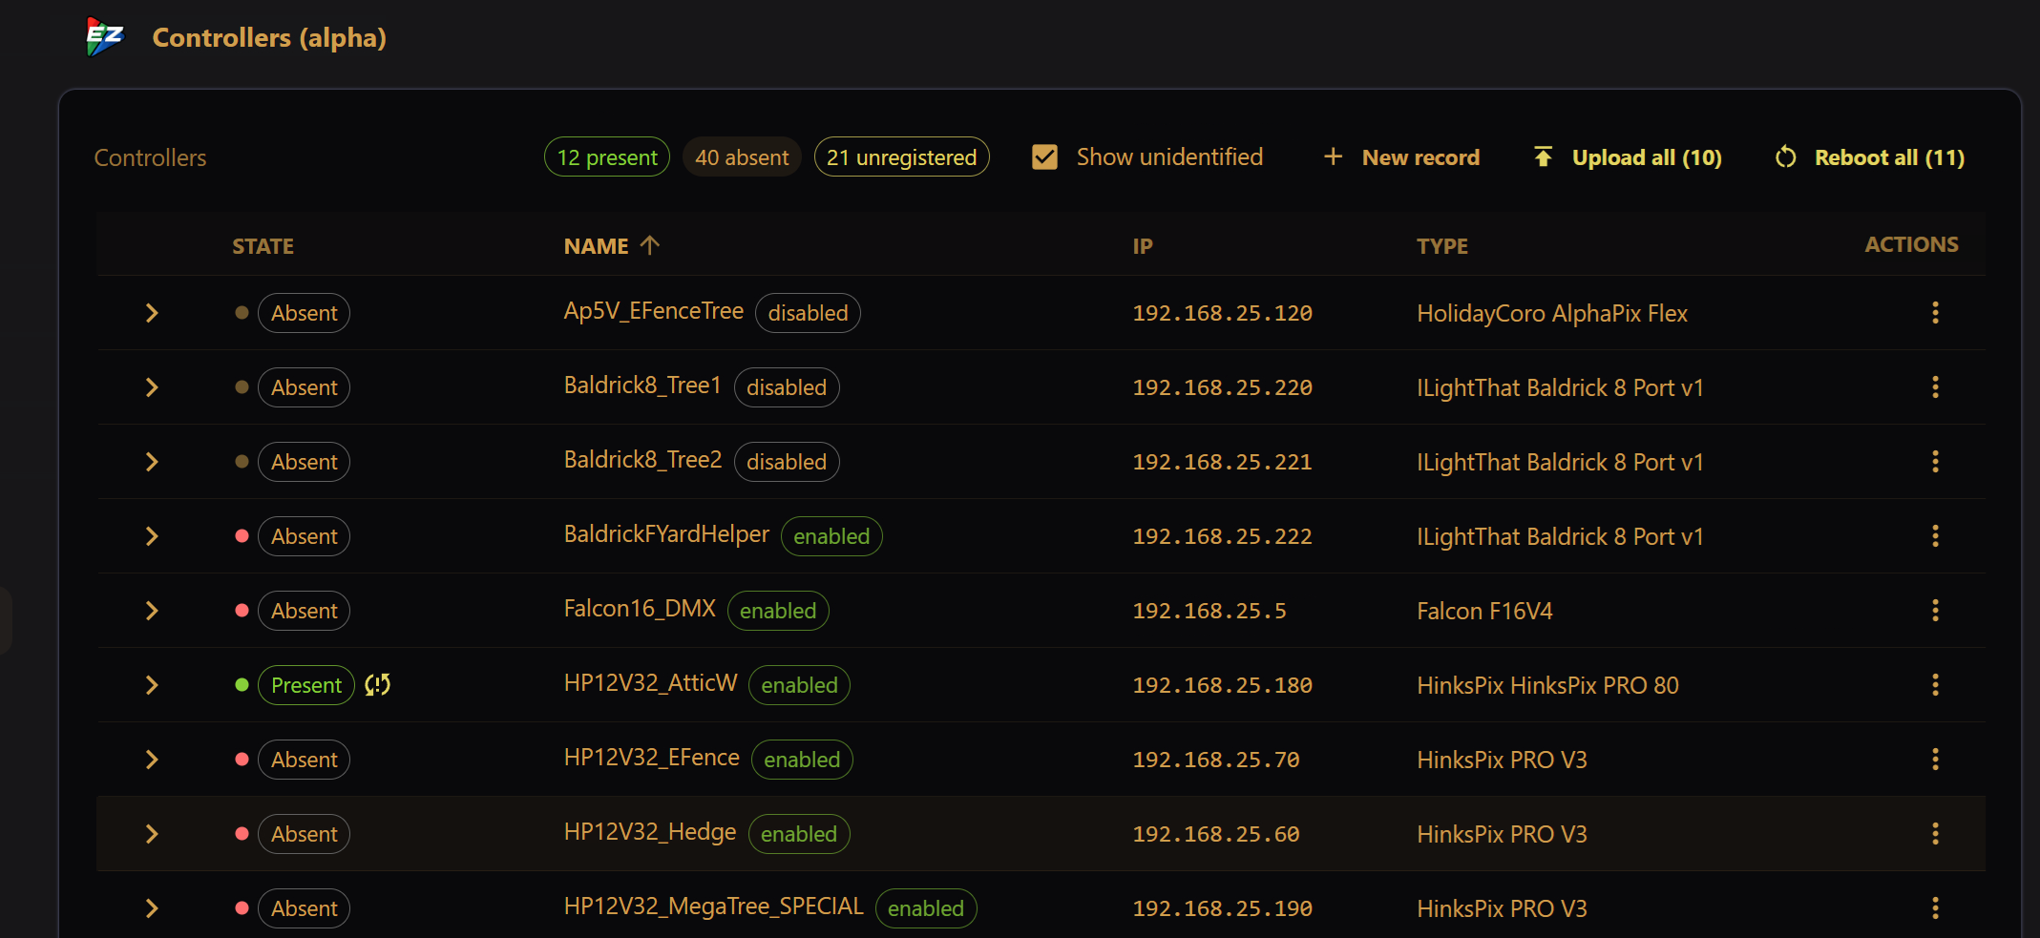The height and width of the screenshot is (938, 2040).
Task: Click the Present state badge for HP12V32_AtticW
Action: 306,685
